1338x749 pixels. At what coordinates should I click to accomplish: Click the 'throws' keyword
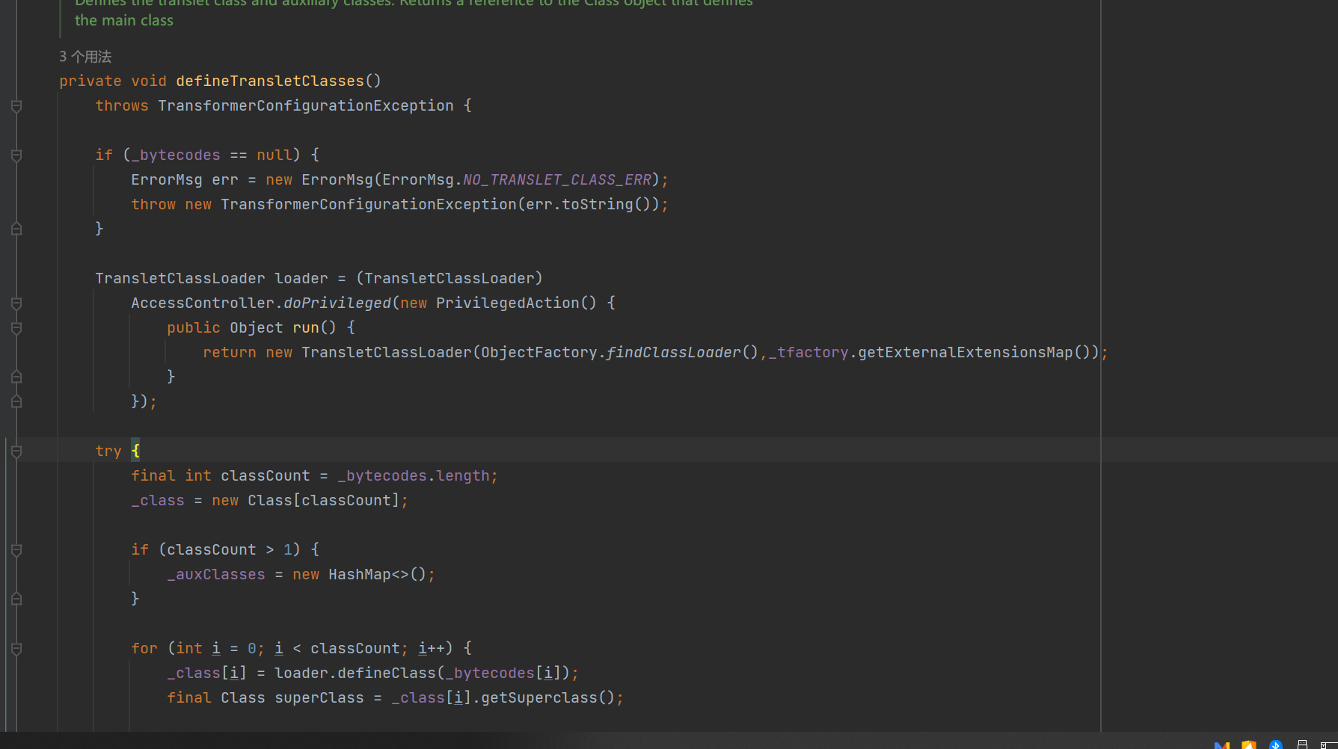click(122, 105)
